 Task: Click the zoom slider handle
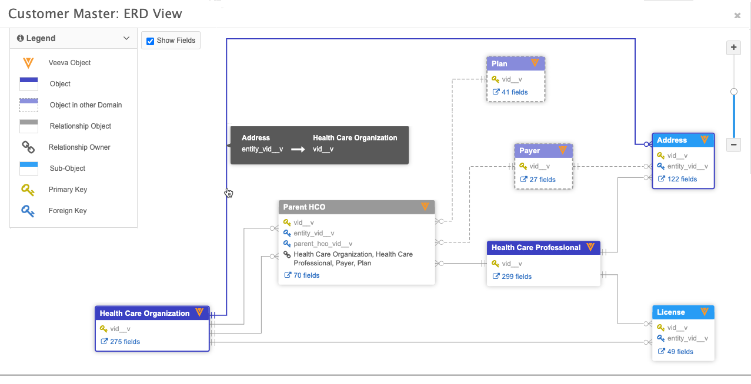(733, 92)
